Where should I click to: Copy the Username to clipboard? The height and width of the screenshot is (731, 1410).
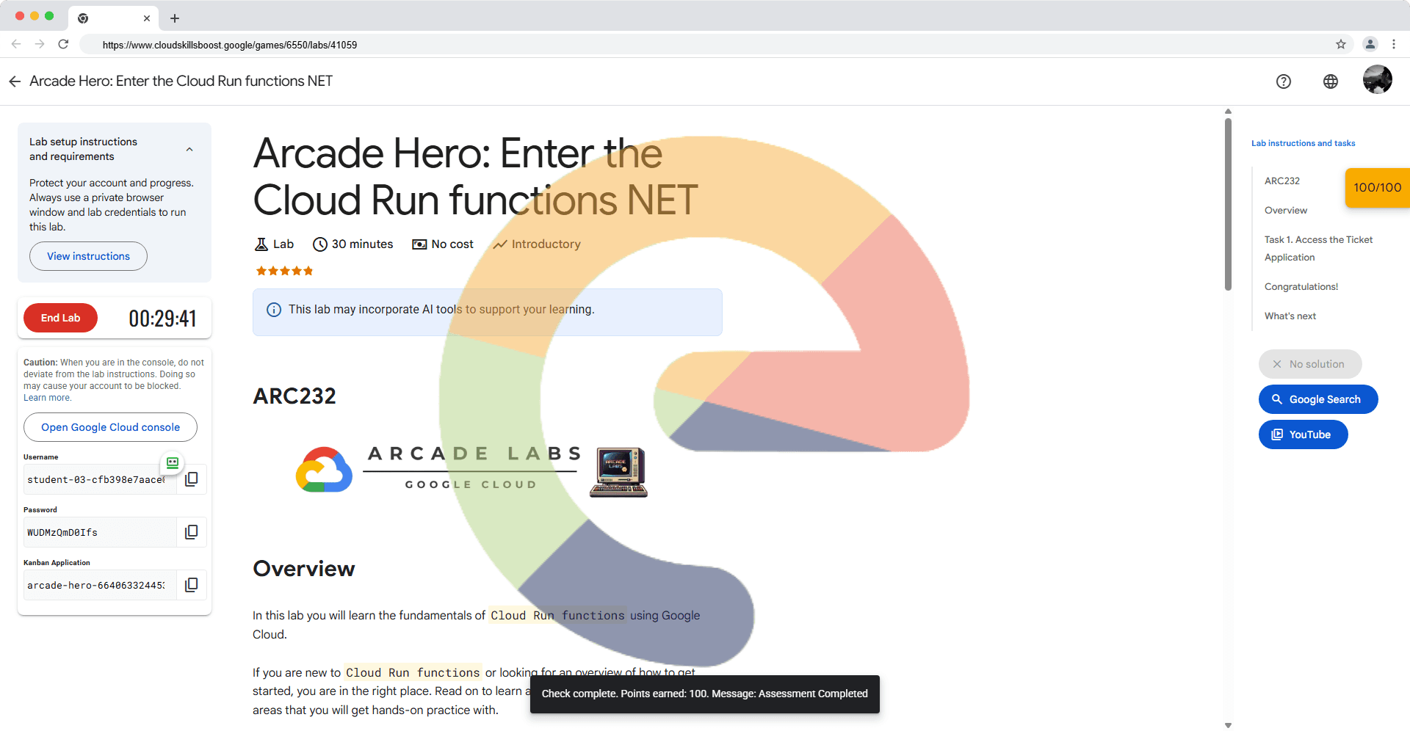(191, 479)
